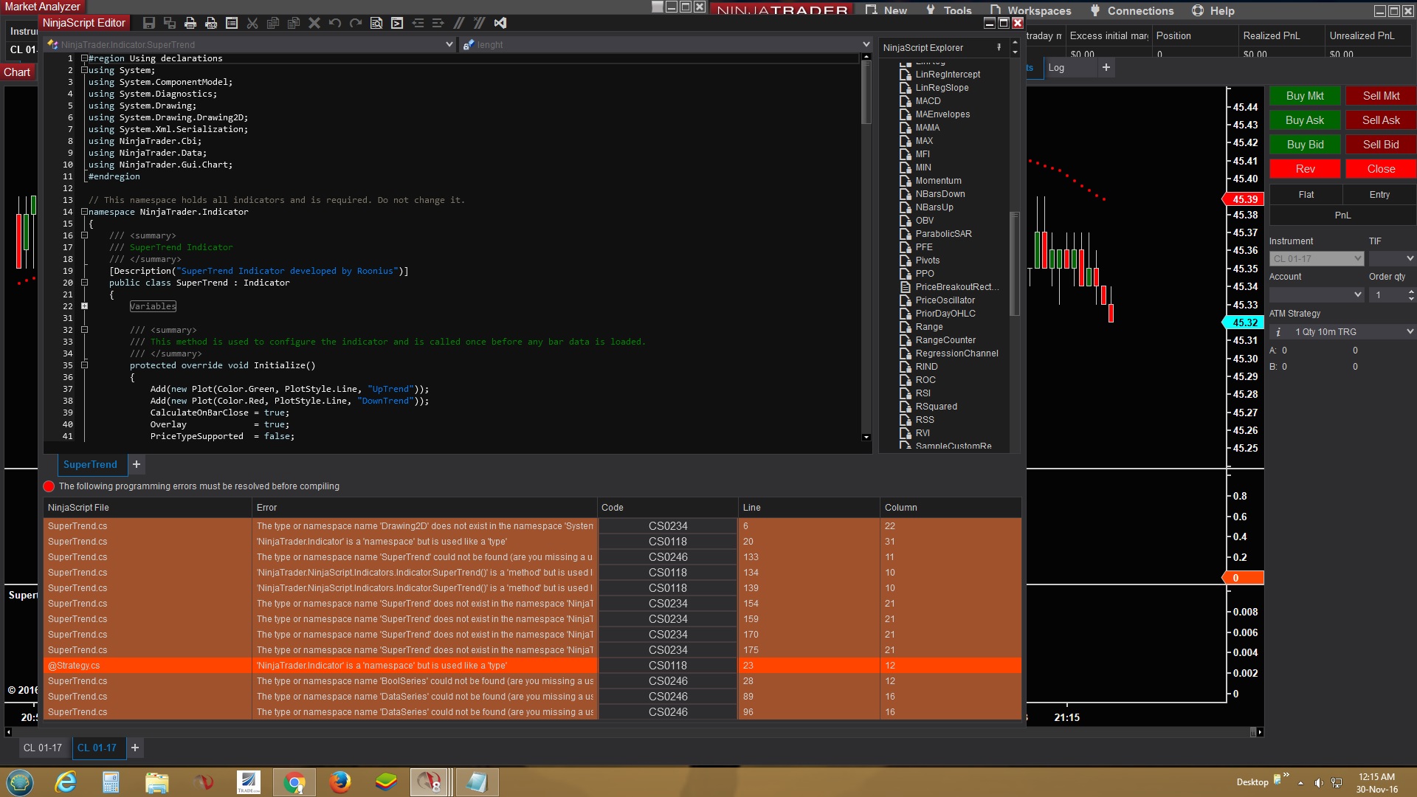Viewport: 1417px width, 797px height.
Task: Sort errors by the Code column header
Action: click(x=667, y=508)
